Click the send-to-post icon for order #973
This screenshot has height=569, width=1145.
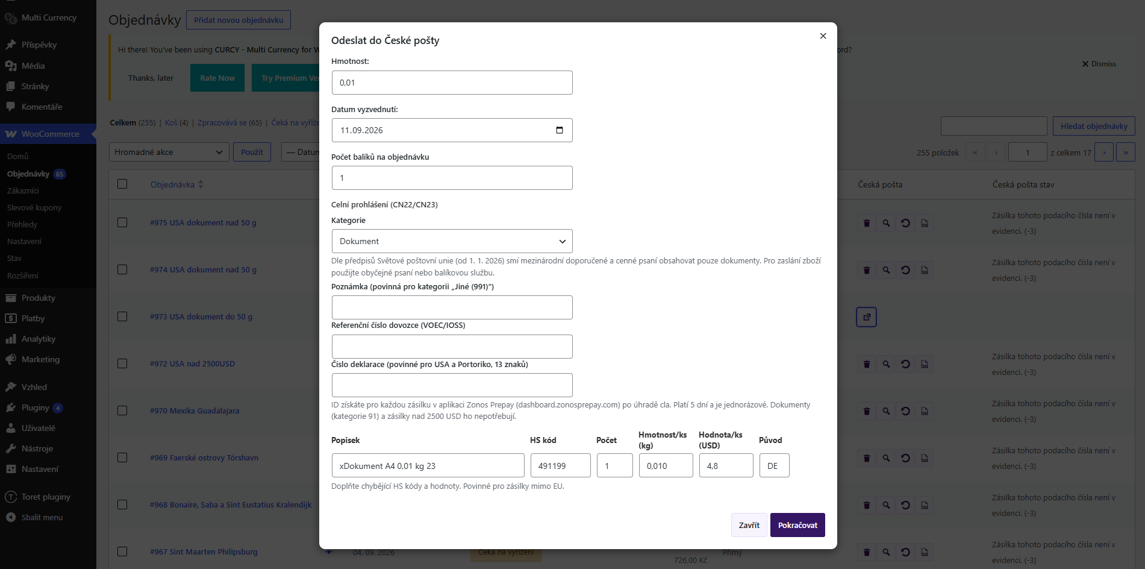(866, 317)
